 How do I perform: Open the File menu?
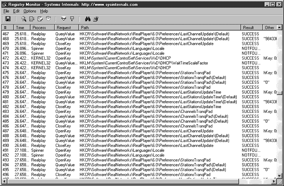click(6, 11)
